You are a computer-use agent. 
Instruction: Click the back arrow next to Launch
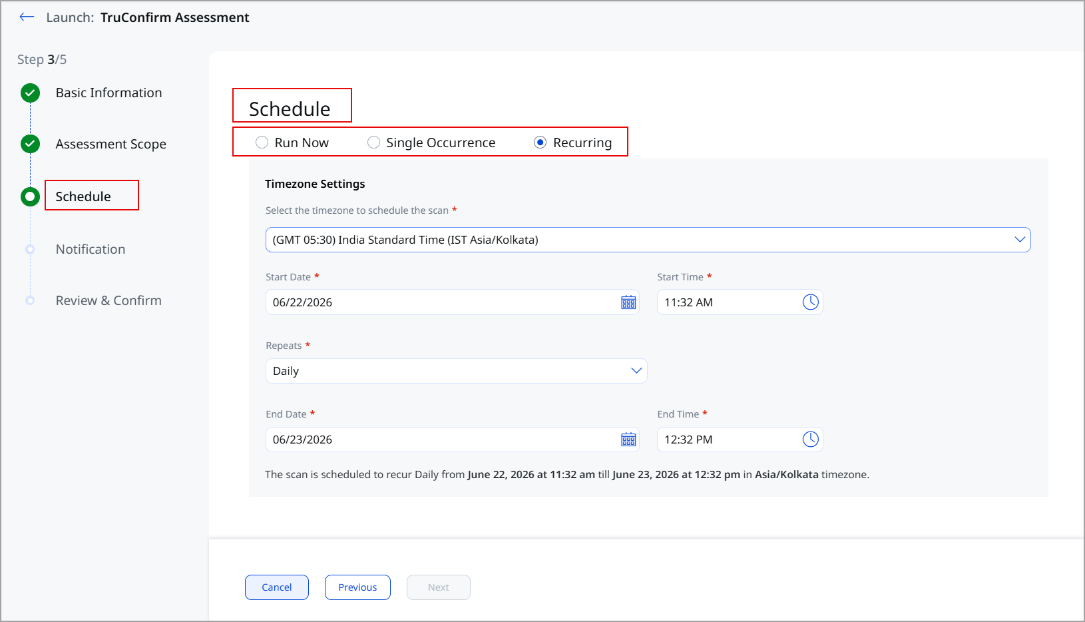tap(27, 17)
